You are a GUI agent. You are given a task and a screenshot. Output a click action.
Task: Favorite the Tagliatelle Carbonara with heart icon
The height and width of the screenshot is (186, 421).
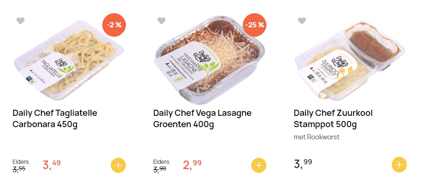20,21
